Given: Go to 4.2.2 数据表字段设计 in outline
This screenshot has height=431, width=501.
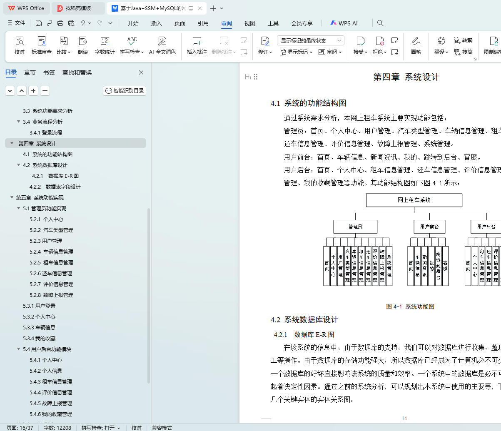Looking at the screenshot, I should [x=55, y=187].
